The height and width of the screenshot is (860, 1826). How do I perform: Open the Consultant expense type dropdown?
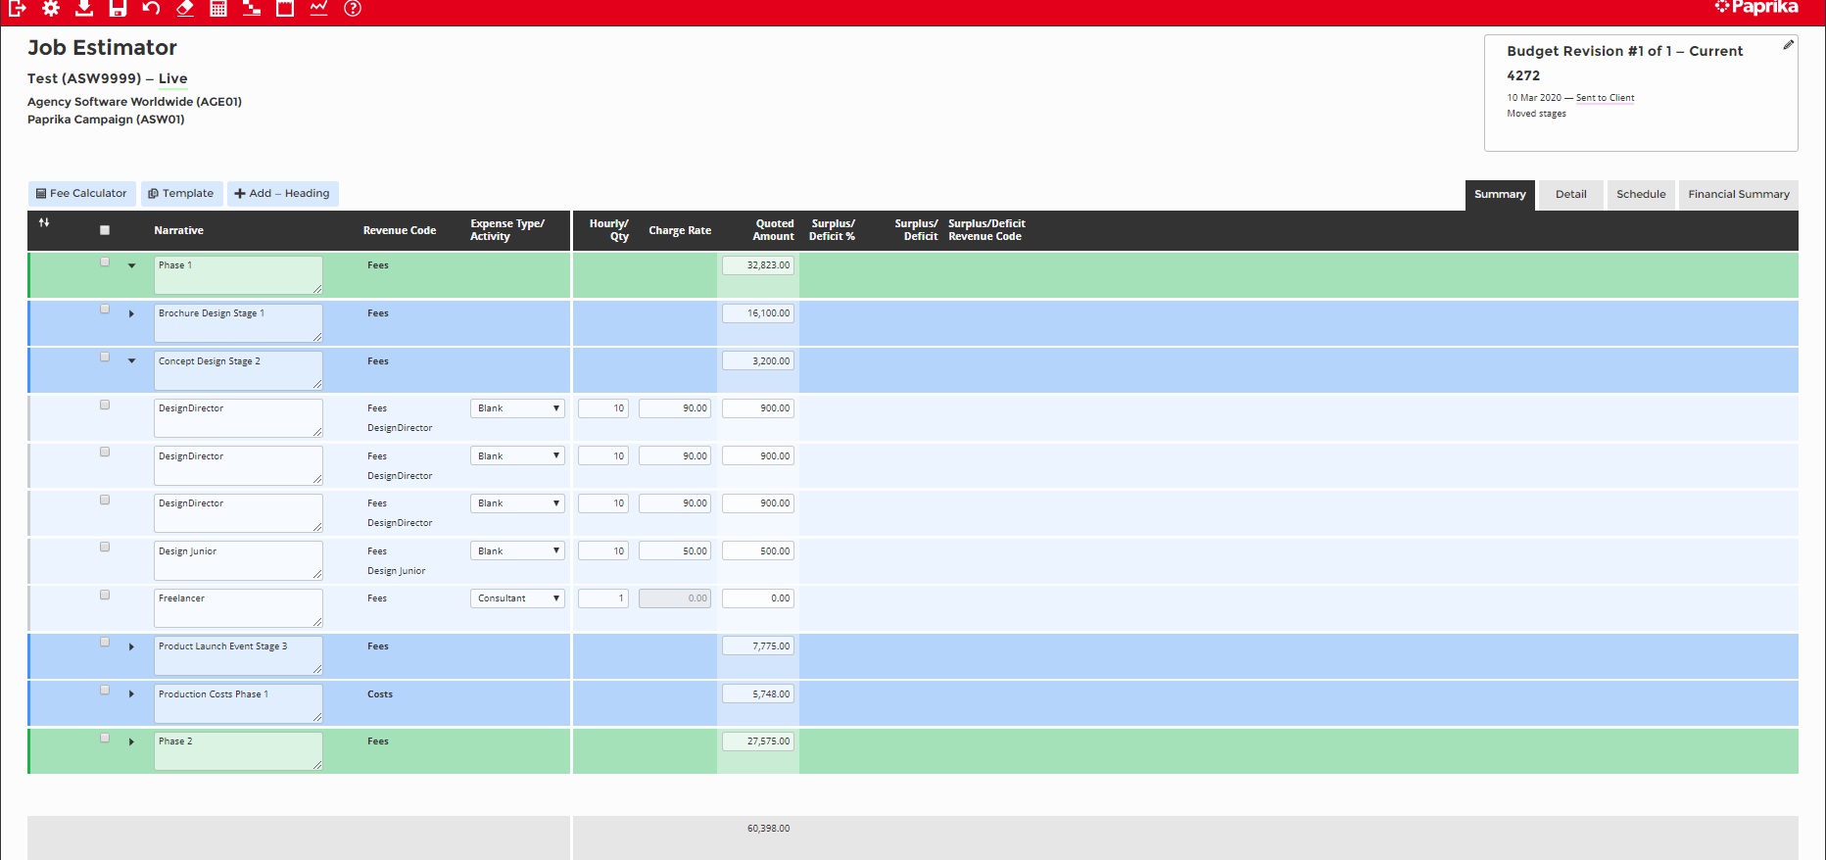tap(517, 598)
